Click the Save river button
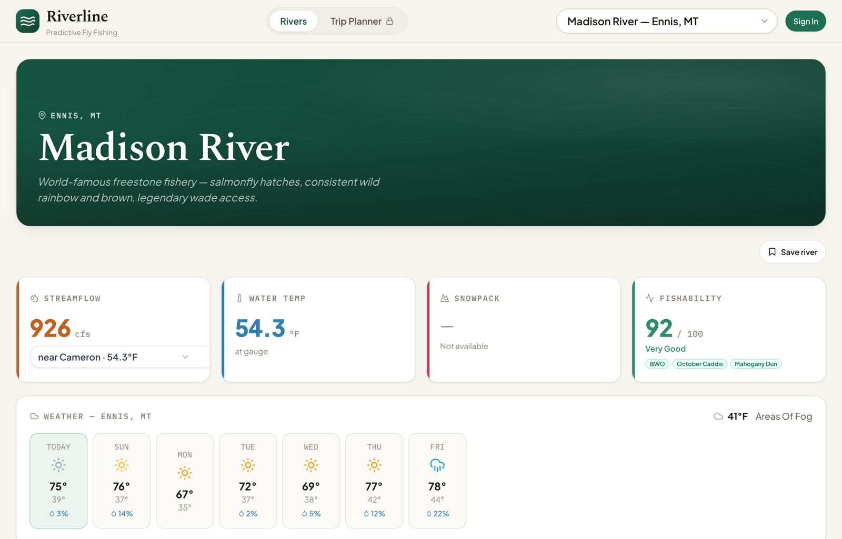Screen dimensions: 842x539 [x=792, y=252]
